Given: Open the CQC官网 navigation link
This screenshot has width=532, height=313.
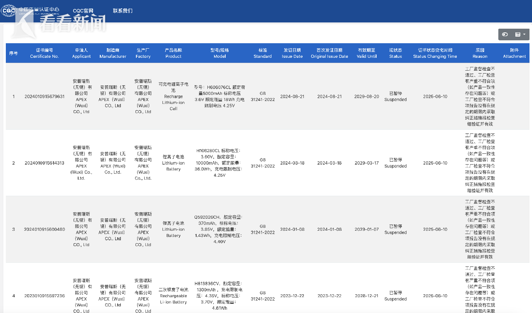Looking at the screenshot, I should (83, 11).
